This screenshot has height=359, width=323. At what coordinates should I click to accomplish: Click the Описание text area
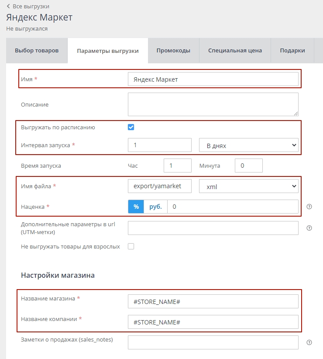(213, 104)
